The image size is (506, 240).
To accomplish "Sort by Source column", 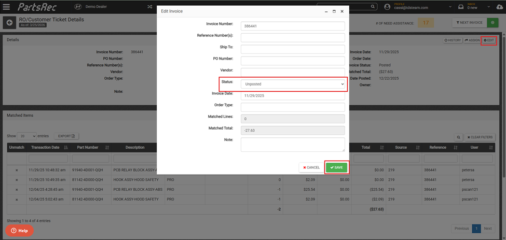I will pos(404,148).
